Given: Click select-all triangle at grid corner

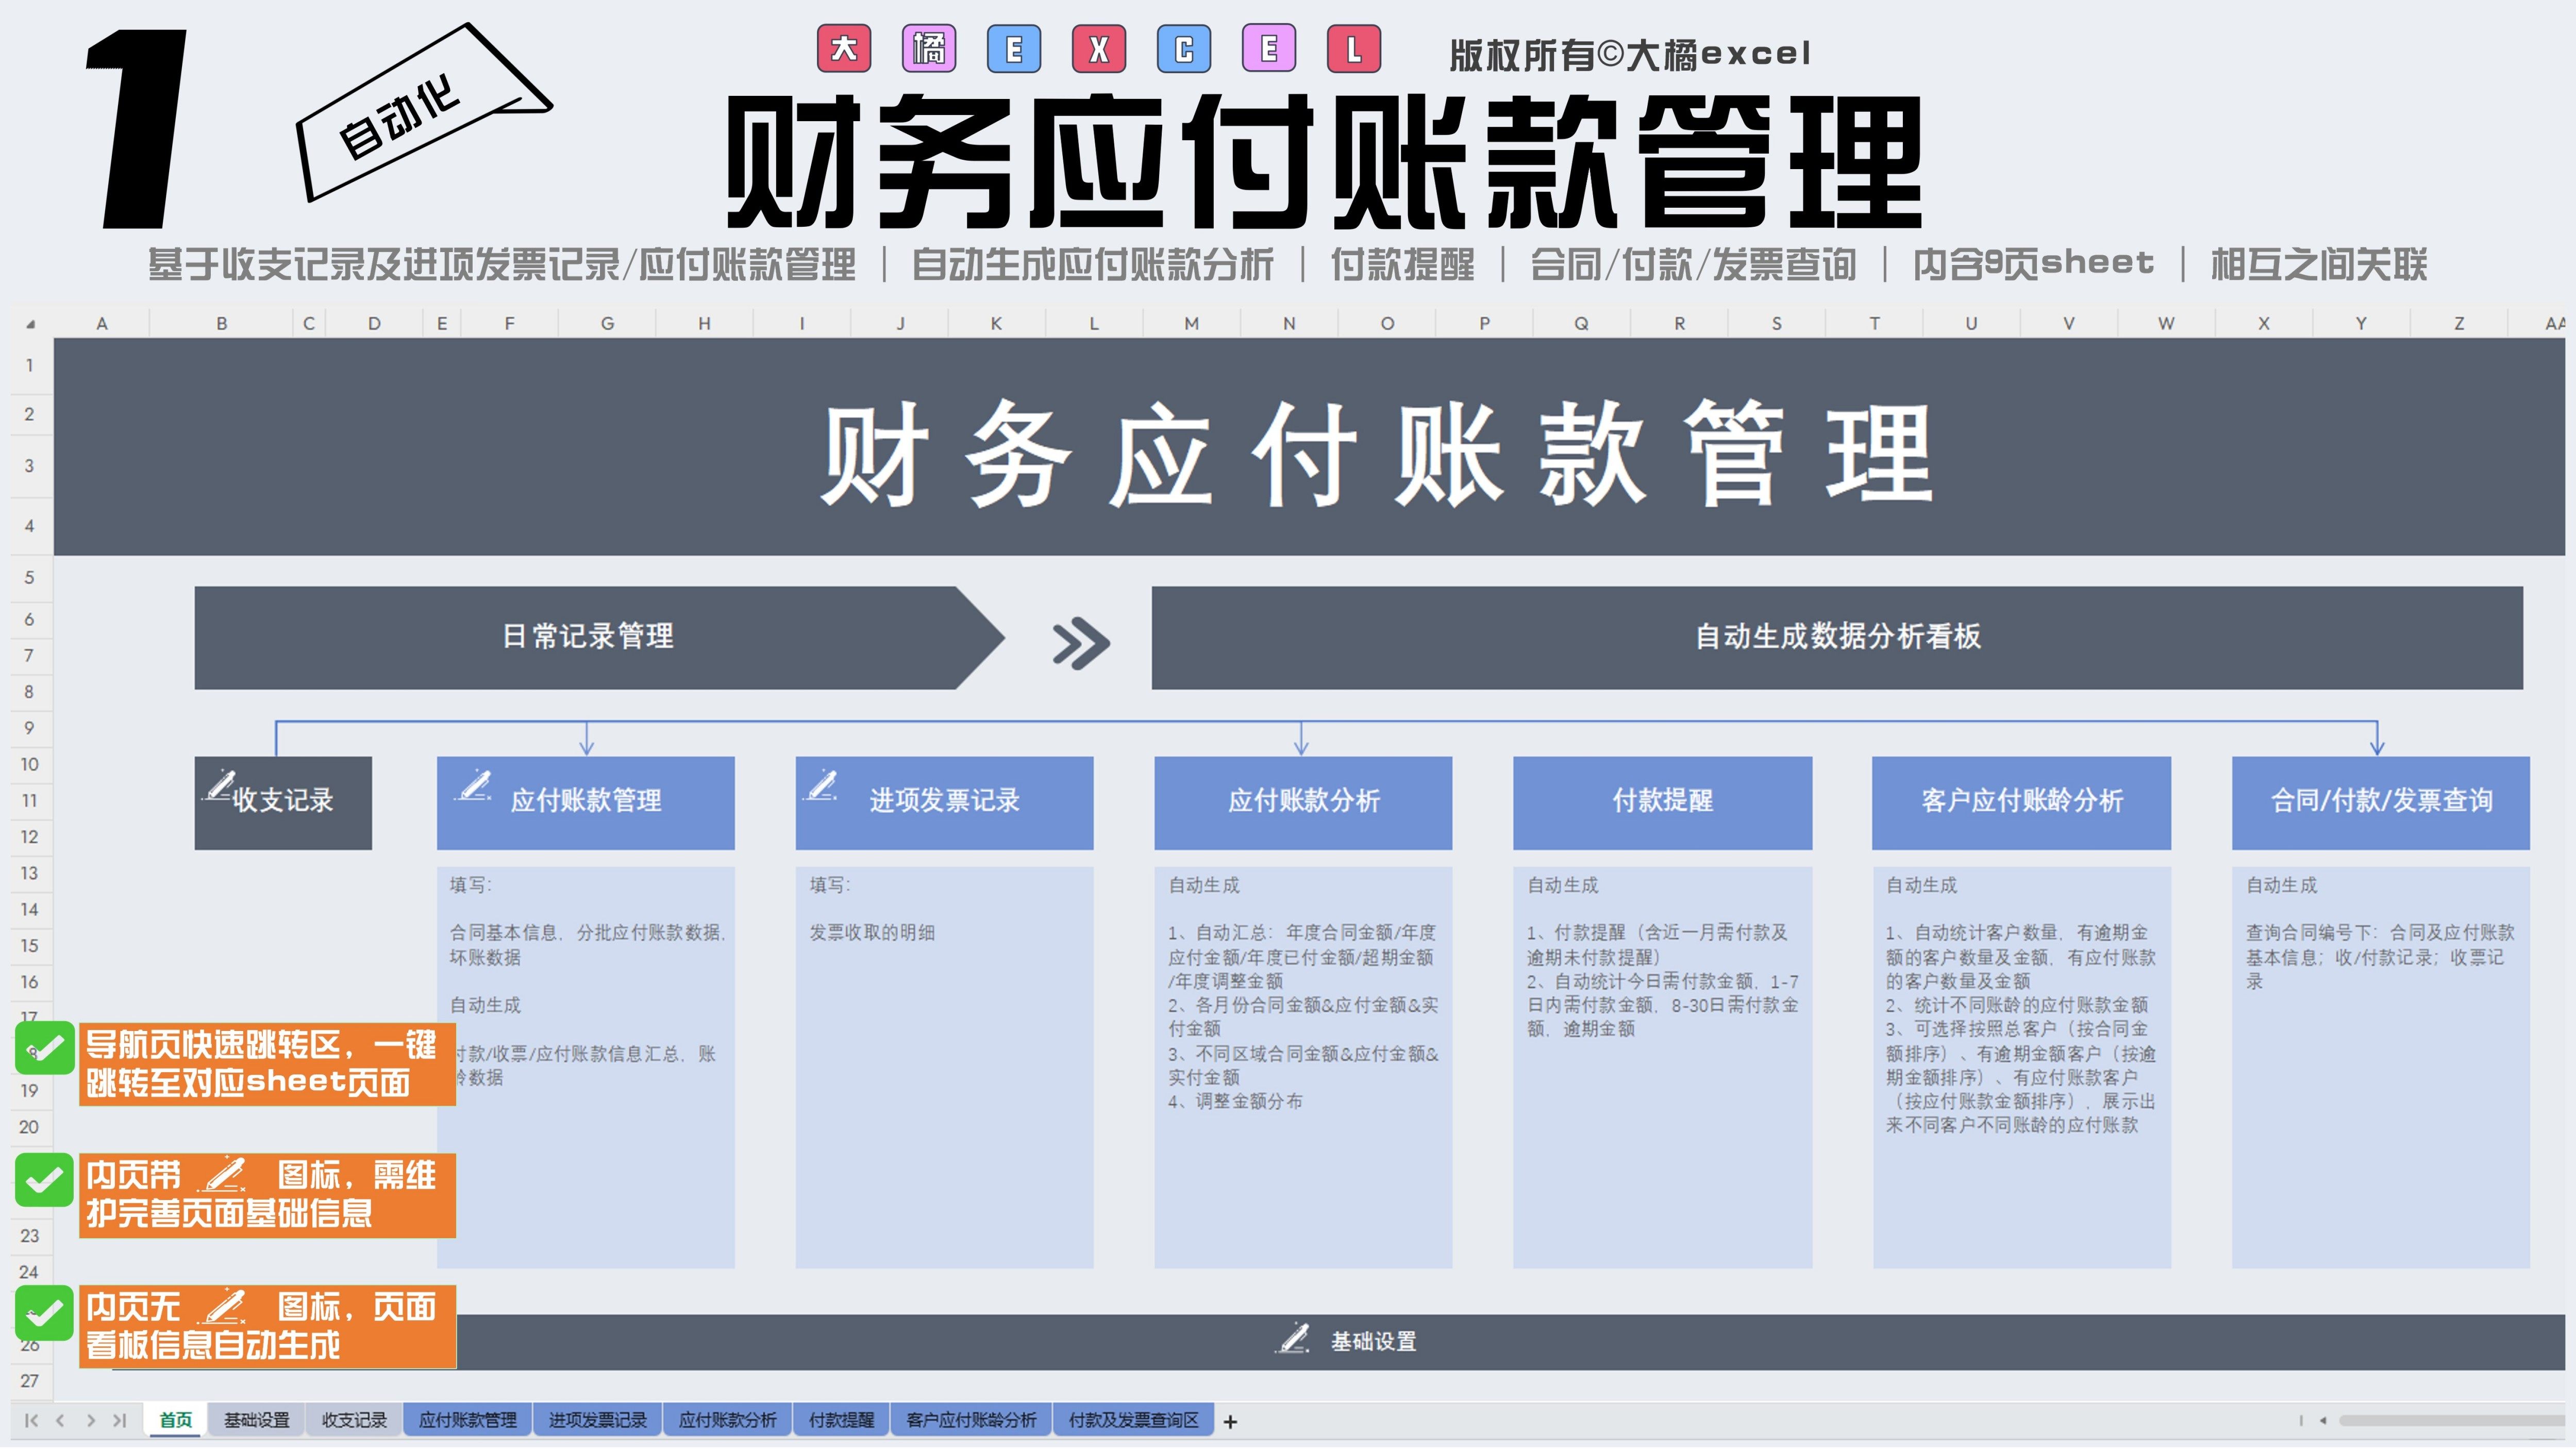Looking at the screenshot, I should (x=30, y=324).
